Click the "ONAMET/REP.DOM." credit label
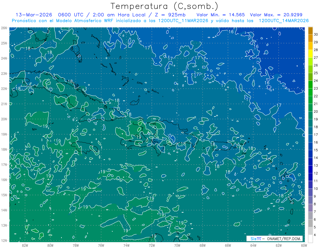Image resolution: width=323 pixels, height=249 pixels. point(284,239)
